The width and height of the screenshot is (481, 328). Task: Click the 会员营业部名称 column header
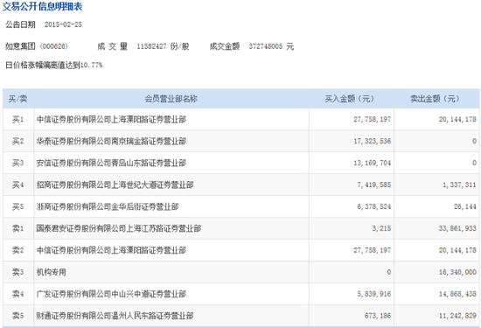pos(171,99)
